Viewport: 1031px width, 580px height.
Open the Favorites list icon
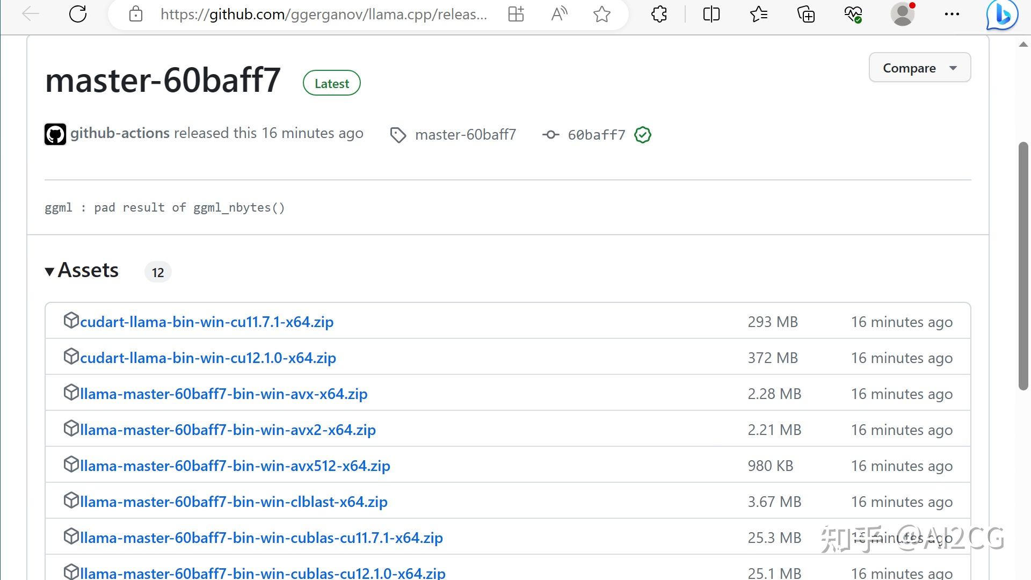click(x=758, y=15)
